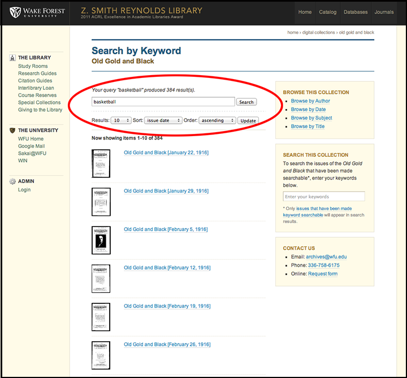This screenshot has height=378, width=407.
Task: Open Sakai@WFU link
Action: tap(32, 153)
